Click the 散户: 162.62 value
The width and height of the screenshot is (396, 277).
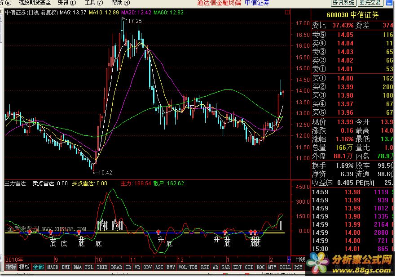(x=168, y=183)
